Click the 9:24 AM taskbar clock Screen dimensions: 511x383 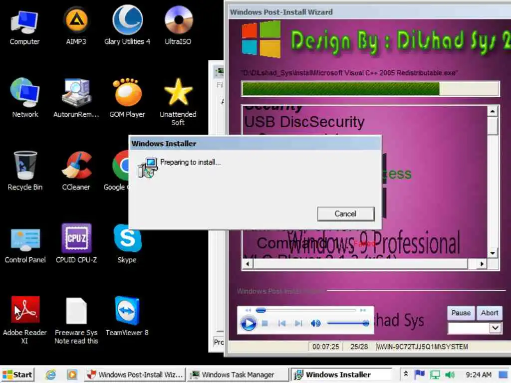point(479,375)
